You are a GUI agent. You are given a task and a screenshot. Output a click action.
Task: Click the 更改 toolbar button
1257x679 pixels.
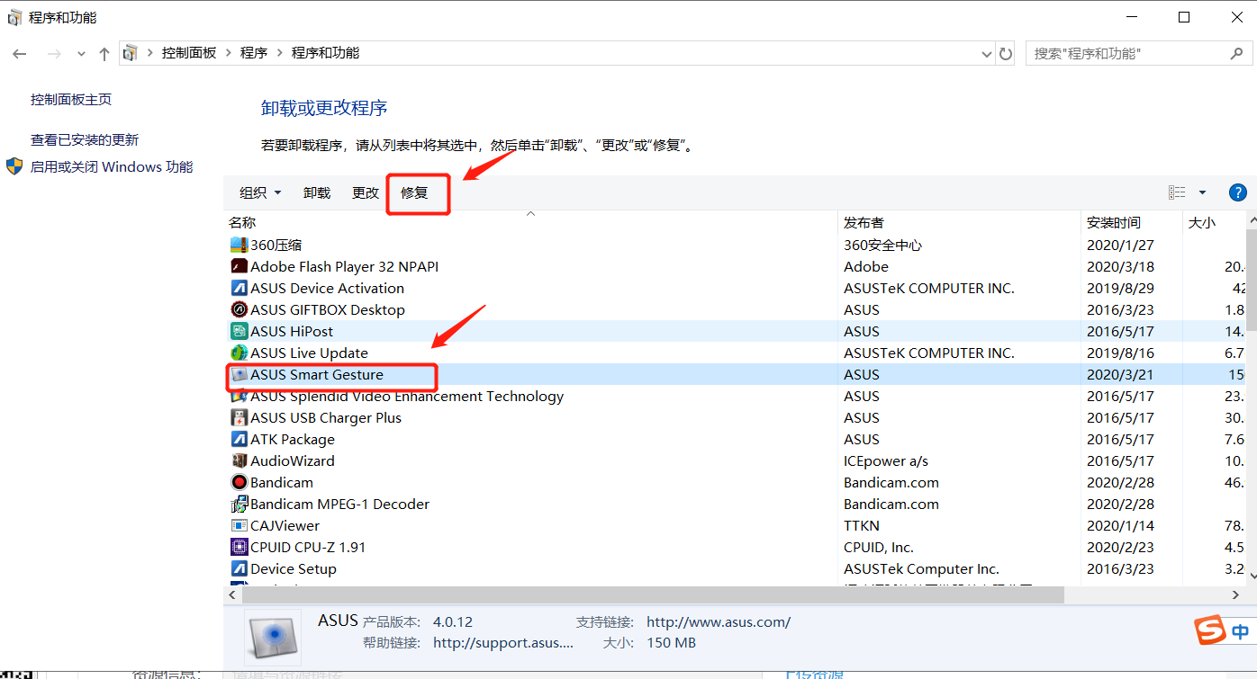coord(366,192)
